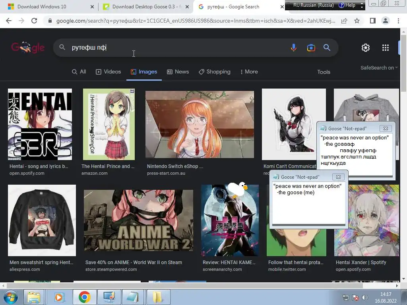The height and width of the screenshot is (305, 407).
Task: Expand SafeSearch on dropdown
Action: (x=379, y=68)
